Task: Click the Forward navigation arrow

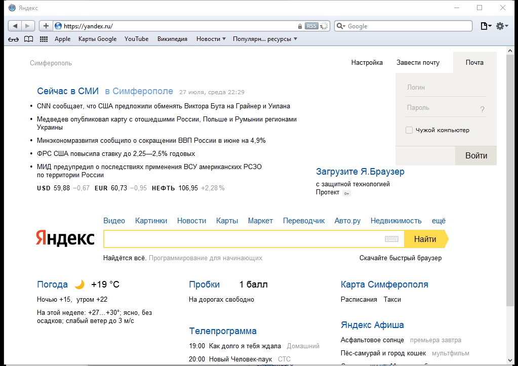Action: click(28, 26)
